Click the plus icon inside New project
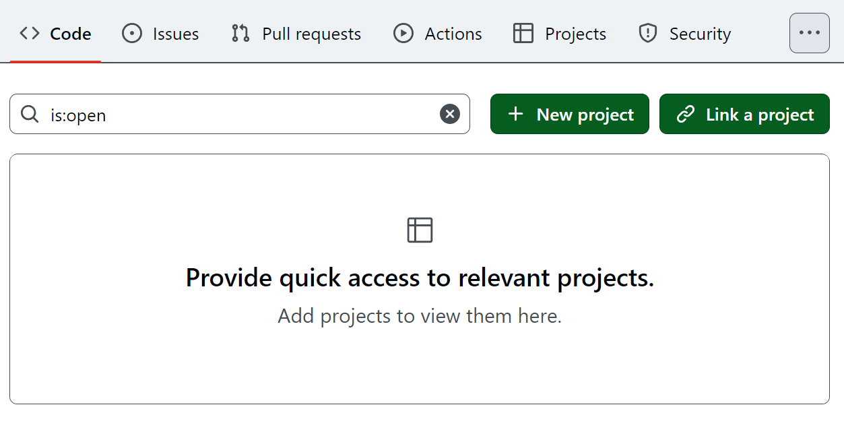The height and width of the screenshot is (440, 844). point(515,114)
